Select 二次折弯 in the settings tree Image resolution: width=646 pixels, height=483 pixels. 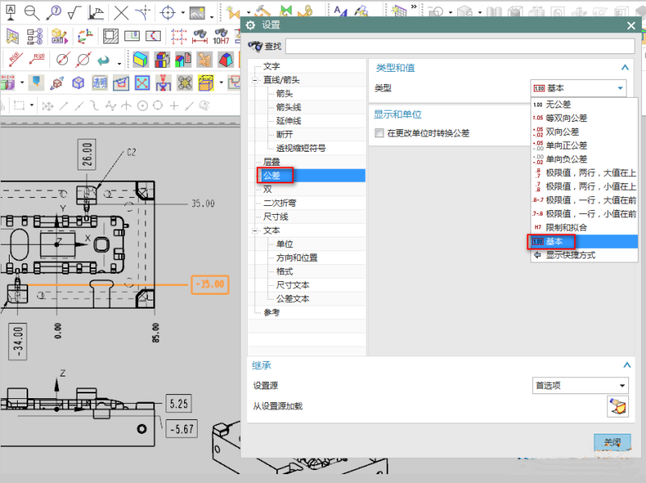pos(280,203)
